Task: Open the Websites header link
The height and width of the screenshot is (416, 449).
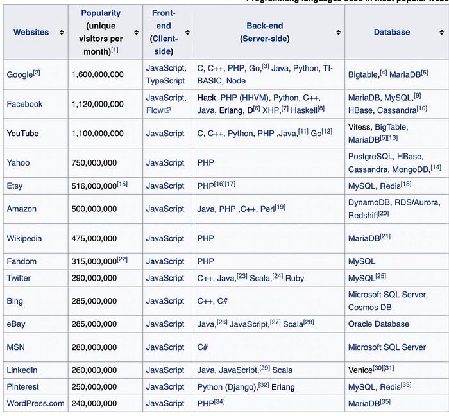Action: [31, 32]
